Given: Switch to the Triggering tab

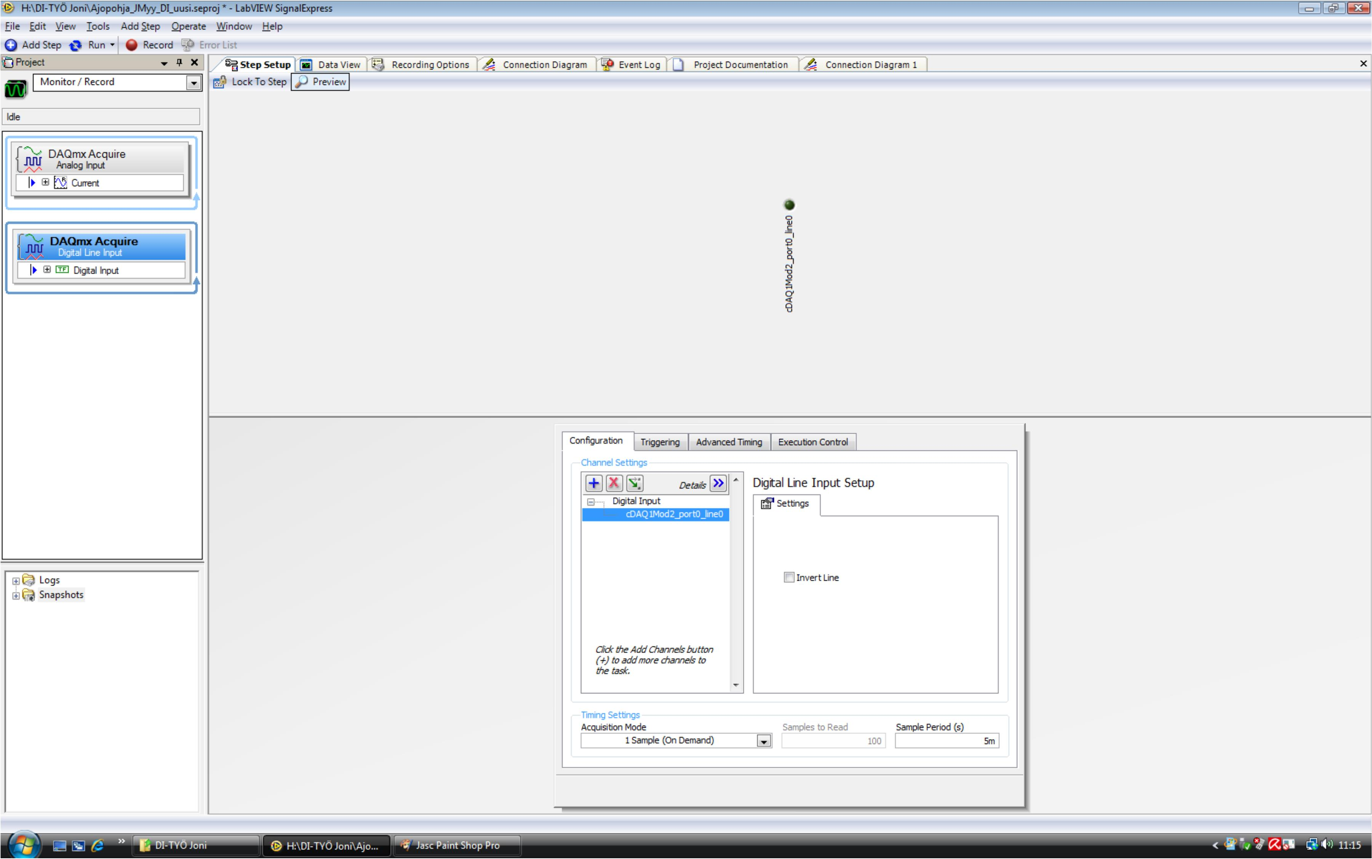Looking at the screenshot, I should (660, 442).
